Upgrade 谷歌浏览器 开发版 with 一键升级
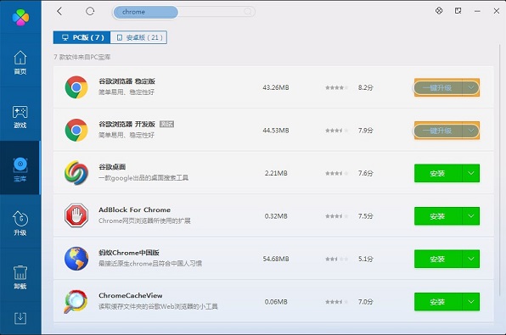Screen dimensions: 506x335 (x=438, y=131)
